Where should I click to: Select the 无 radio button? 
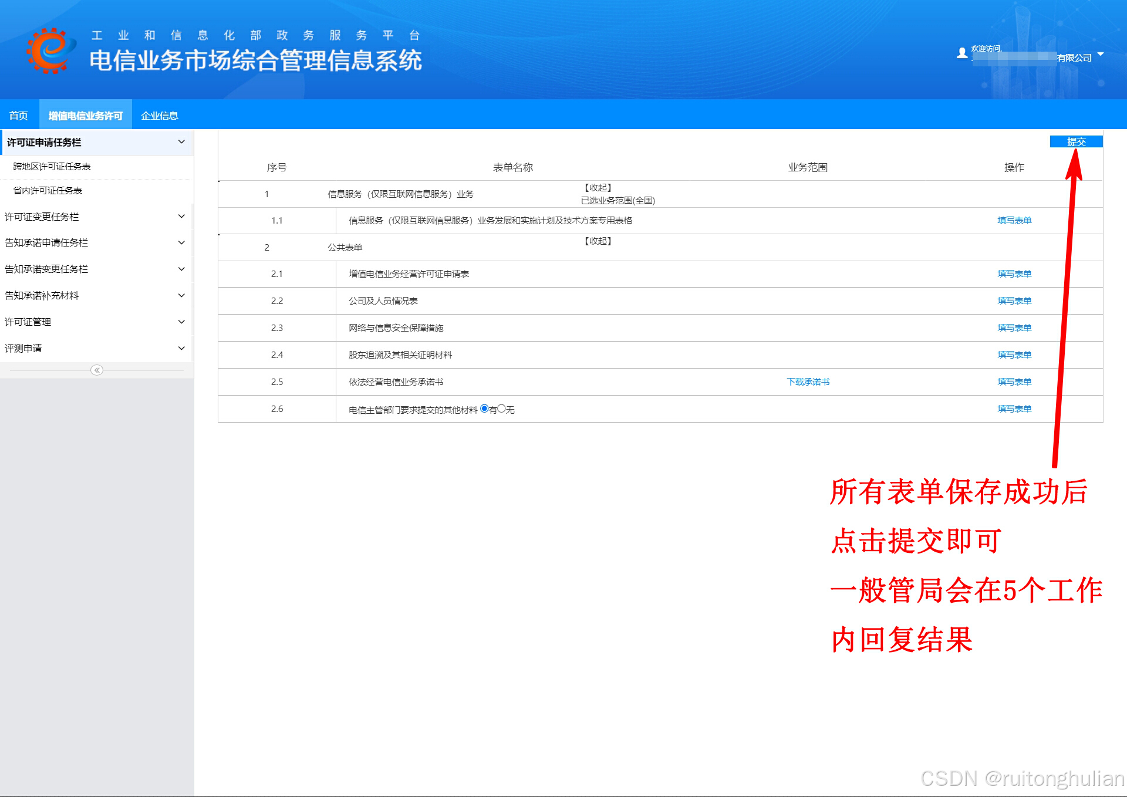tap(501, 408)
